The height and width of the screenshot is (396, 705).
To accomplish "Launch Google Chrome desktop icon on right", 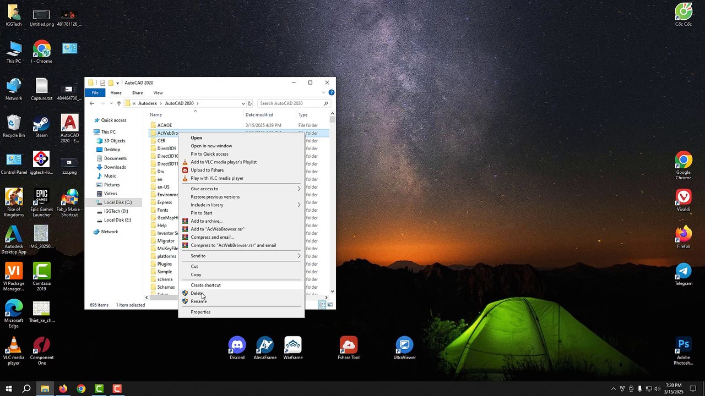I will click(x=684, y=166).
